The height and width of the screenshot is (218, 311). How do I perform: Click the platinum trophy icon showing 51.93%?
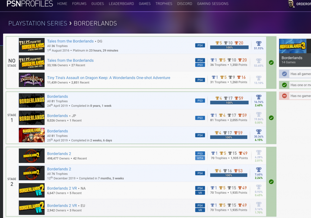pyautogui.click(x=259, y=43)
